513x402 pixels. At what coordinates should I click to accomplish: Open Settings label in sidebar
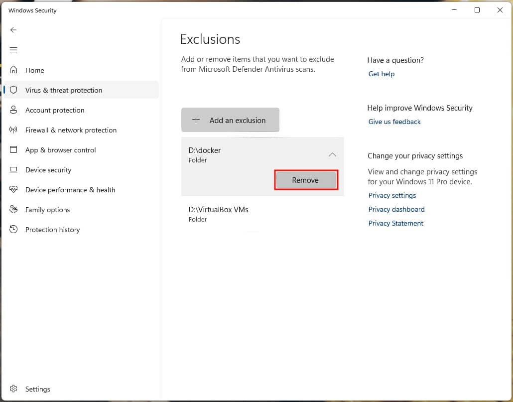[38, 389]
